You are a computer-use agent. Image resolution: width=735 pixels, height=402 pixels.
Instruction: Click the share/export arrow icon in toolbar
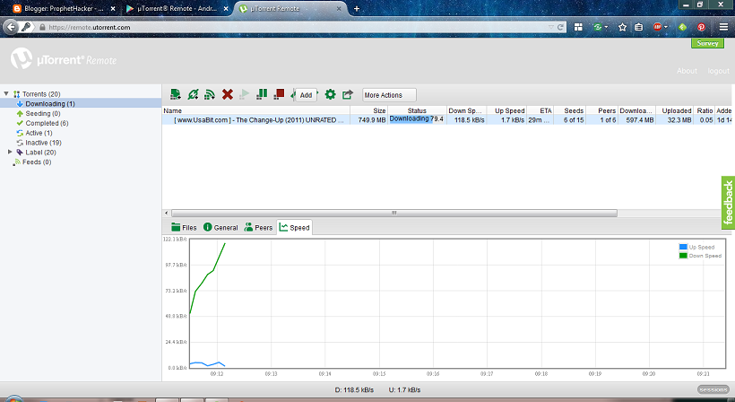click(x=348, y=94)
